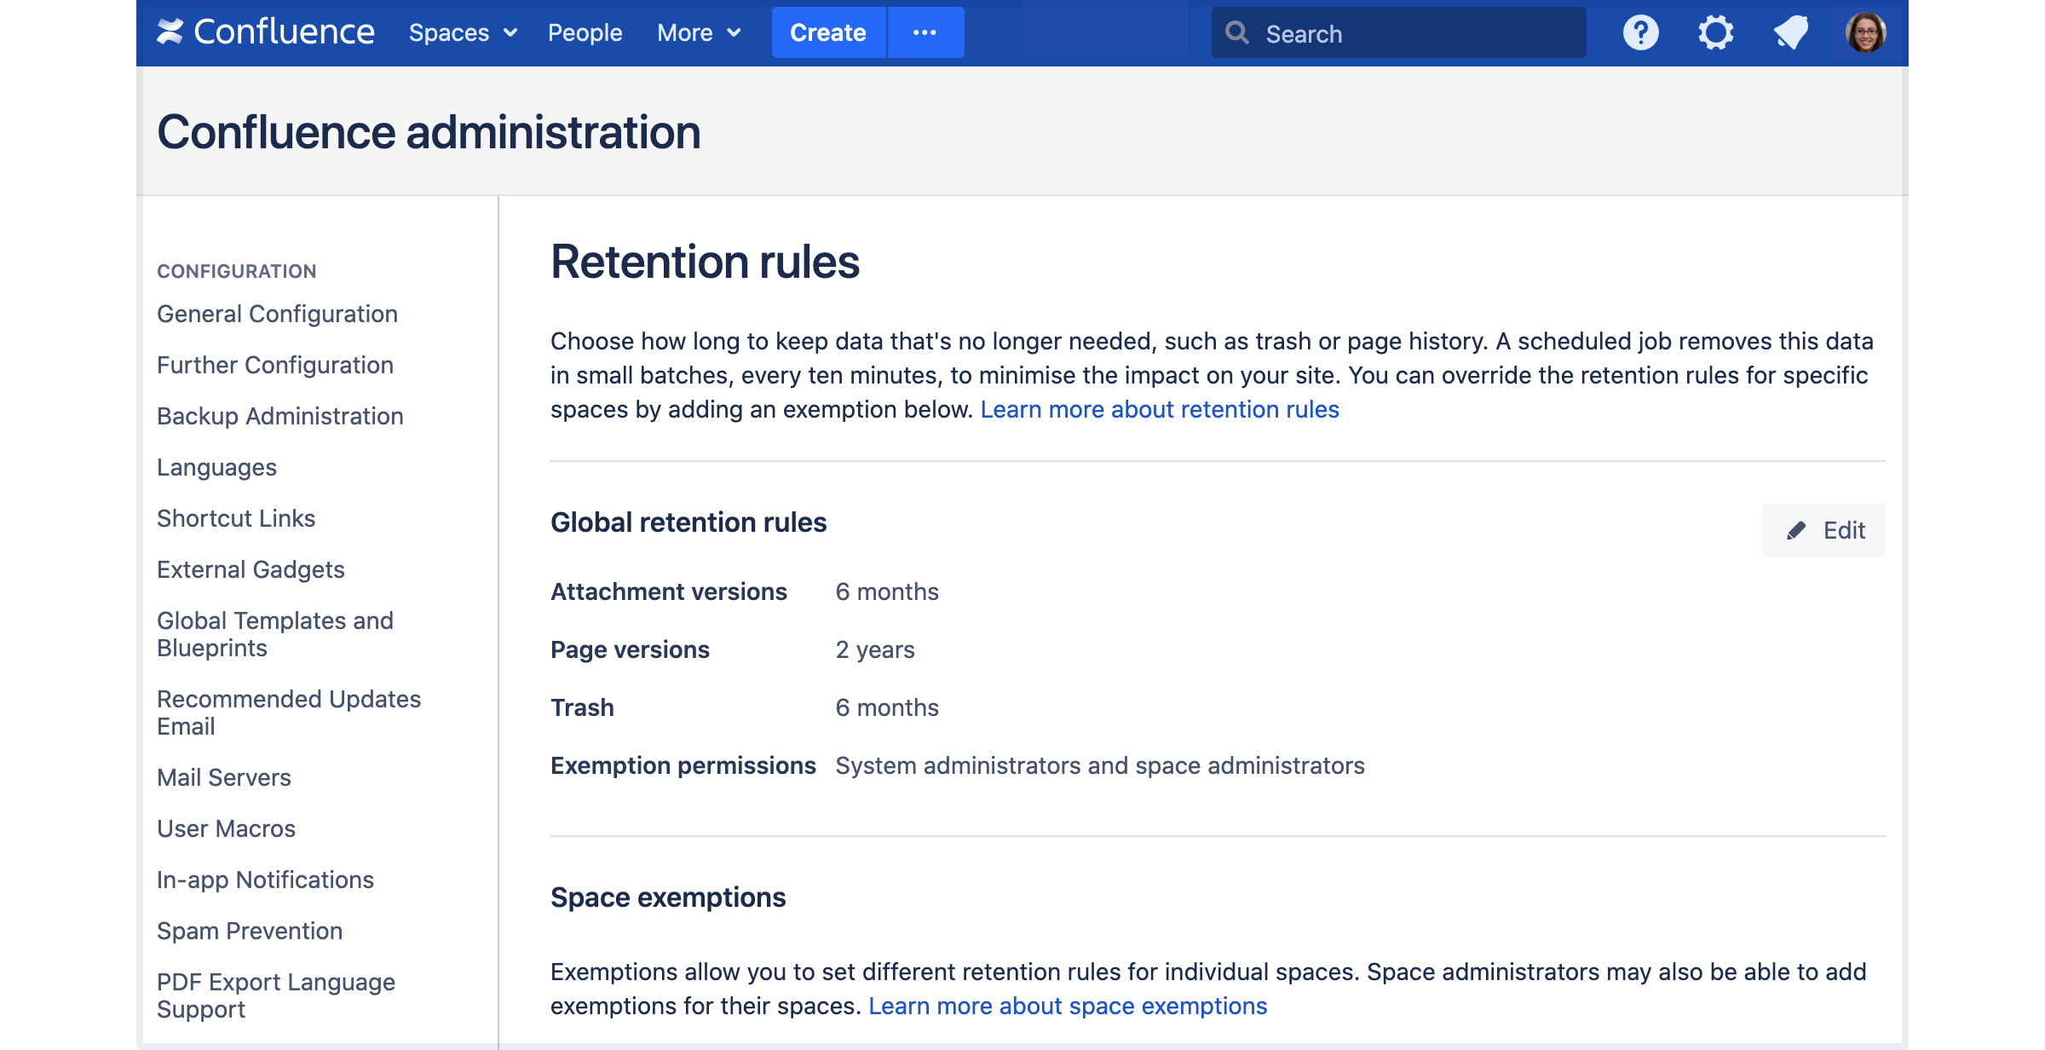Open Learn more about retention rules link
This screenshot has height=1050, width=2045.
coord(1160,410)
